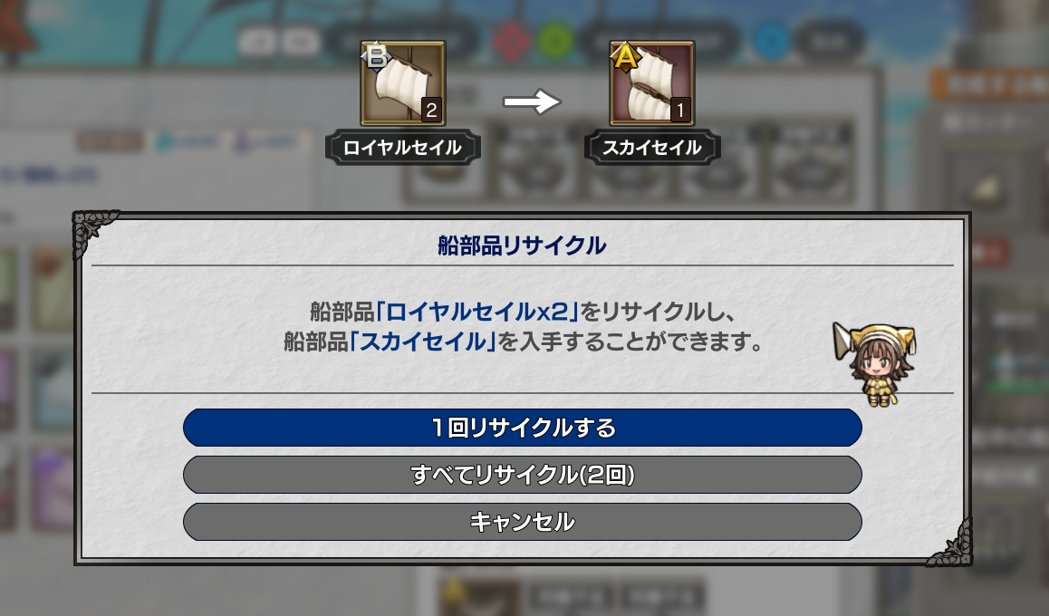Click the quantity 2 badge on Royal Sail
Viewport: 1049px width, 616px height.
click(x=431, y=111)
